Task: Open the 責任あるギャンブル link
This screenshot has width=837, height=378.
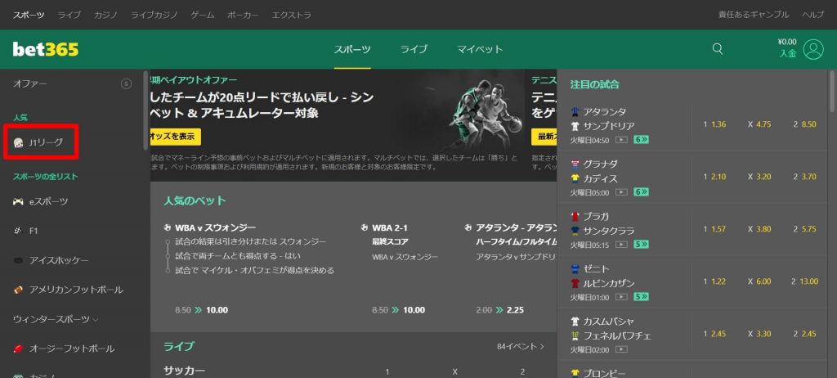Action: (x=754, y=15)
